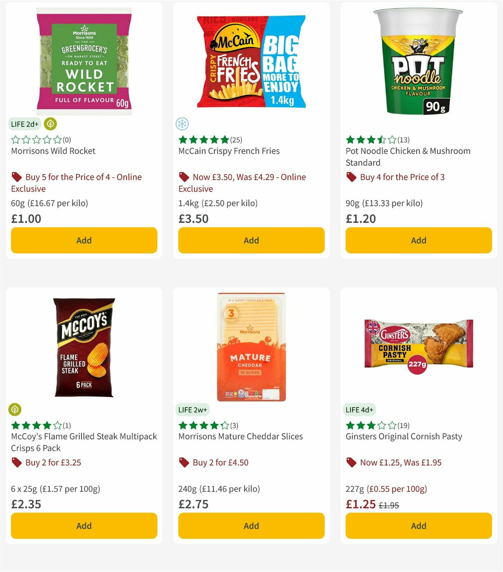The image size is (503, 572).
Task: Add Pot Noodle Chicken & Mushroom to the basket
Action: pos(418,240)
